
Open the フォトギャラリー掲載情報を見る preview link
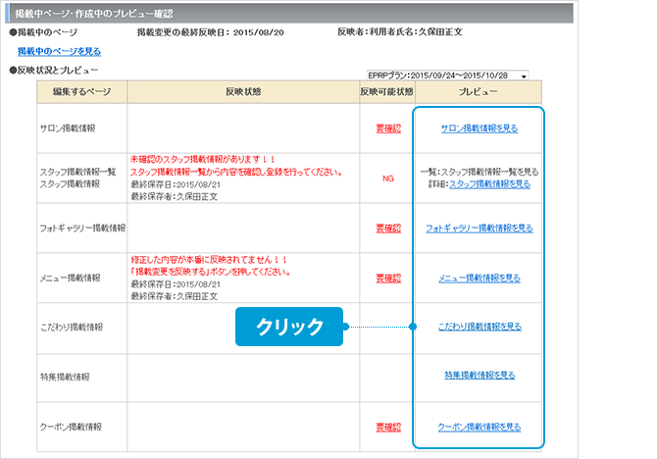479,228
